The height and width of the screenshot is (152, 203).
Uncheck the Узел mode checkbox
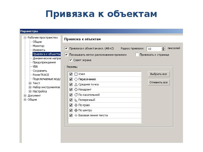click(71, 74)
